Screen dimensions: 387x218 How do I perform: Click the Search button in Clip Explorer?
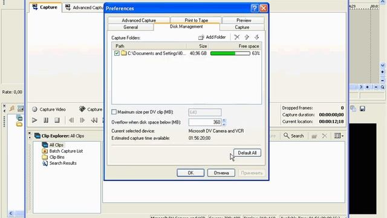coord(294,136)
